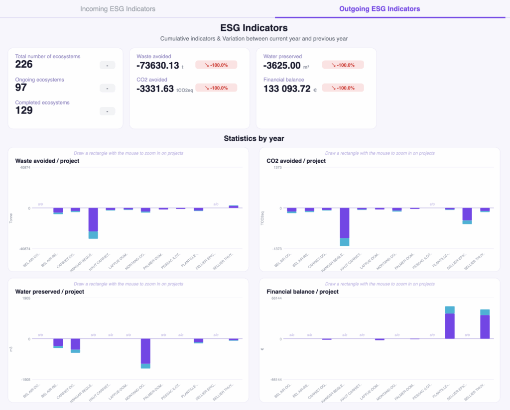Image resolution: width=510 pixels, height=410 pixels.
Task: Click the teal top segment of Financial balance's tallest bar
Action: click(450, 309)
